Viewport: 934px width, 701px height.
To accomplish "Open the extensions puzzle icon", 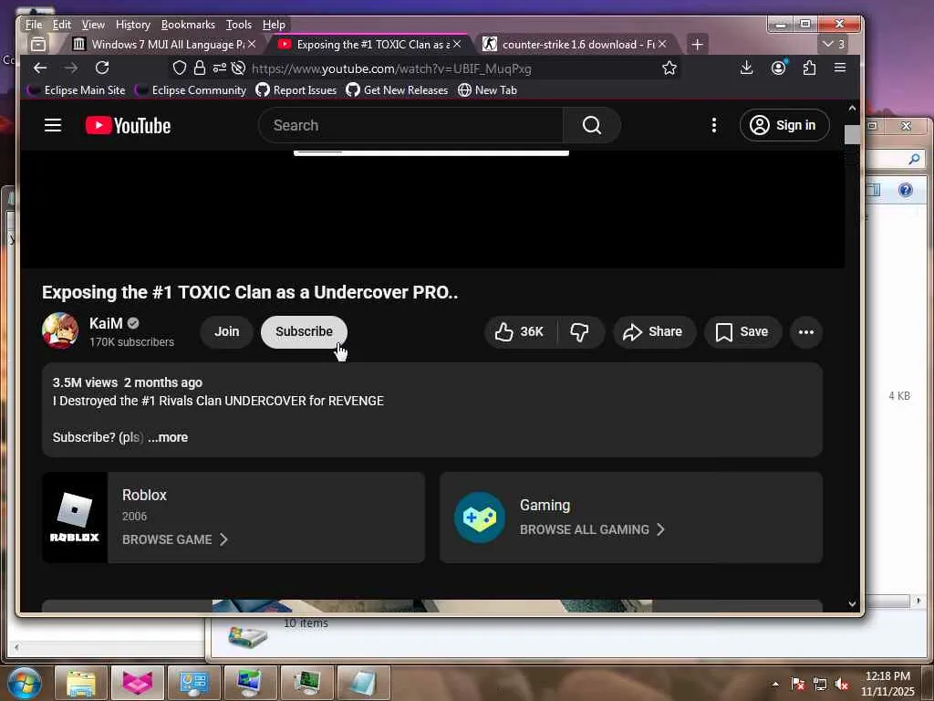I will pos(810,68).
